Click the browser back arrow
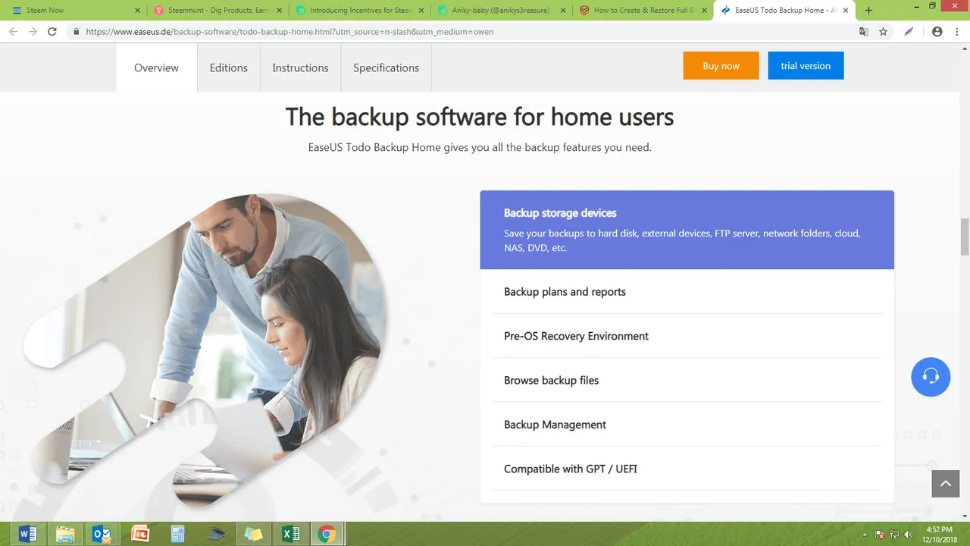Screen dimensions: 970x546 point(13,32)
